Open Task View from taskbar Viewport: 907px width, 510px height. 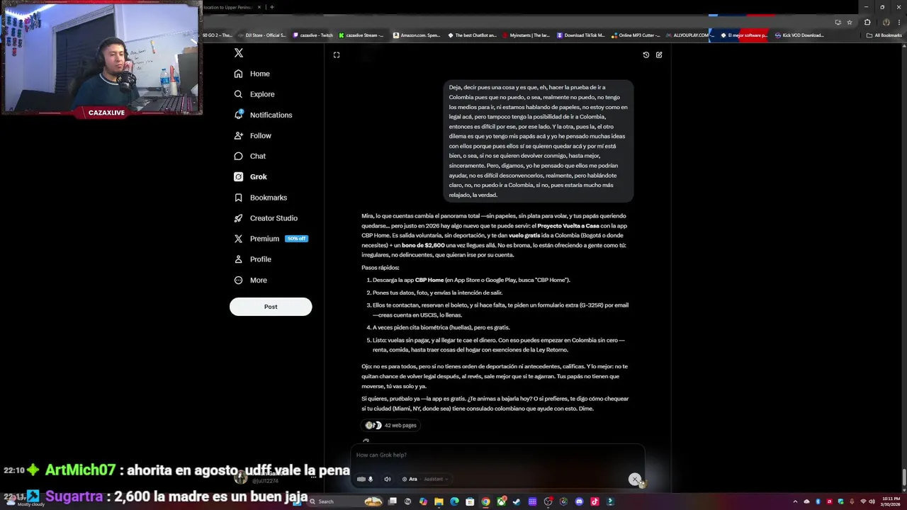[392, 501]
